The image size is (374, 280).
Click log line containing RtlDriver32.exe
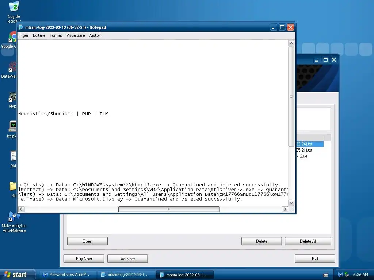[153, 190]
